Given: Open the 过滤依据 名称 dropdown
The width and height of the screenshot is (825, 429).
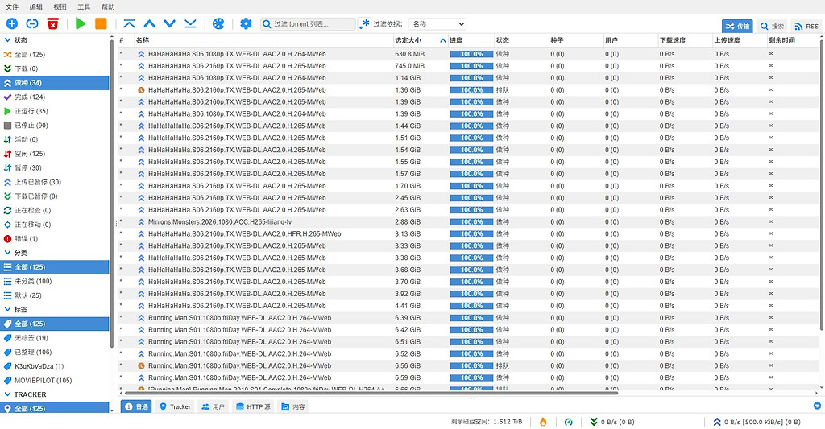Looking at the screenshot, I should point(437,24).
